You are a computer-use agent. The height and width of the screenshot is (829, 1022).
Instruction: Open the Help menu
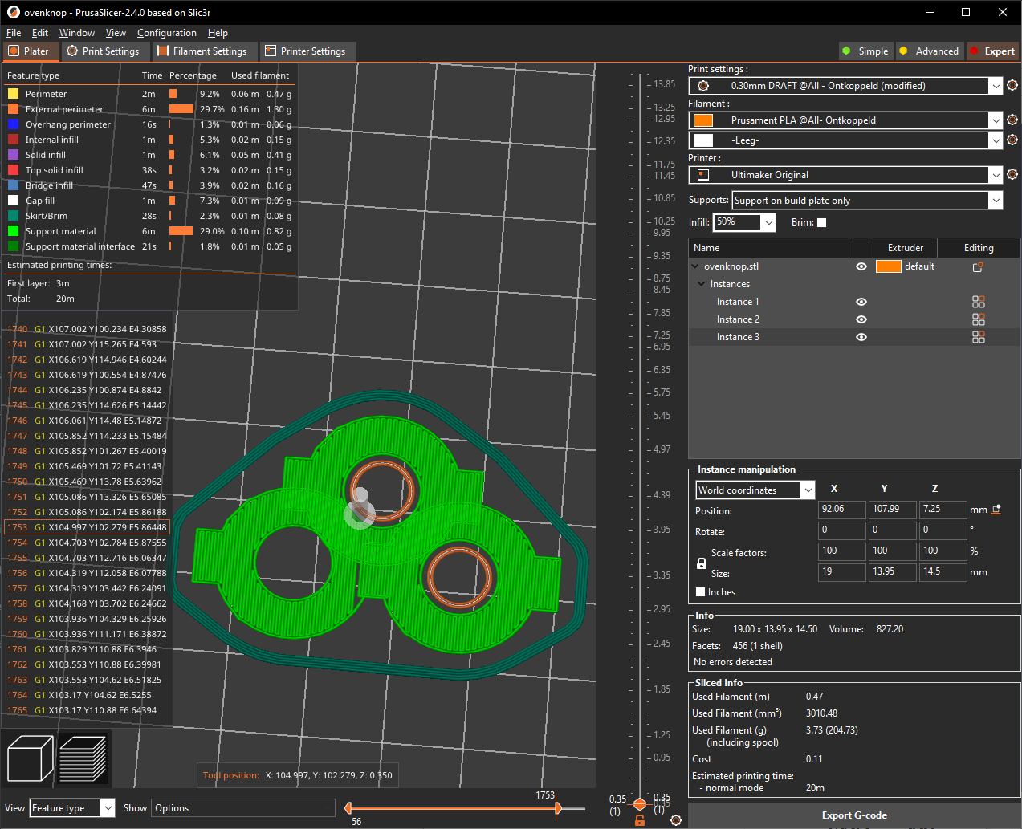(218, 33)
